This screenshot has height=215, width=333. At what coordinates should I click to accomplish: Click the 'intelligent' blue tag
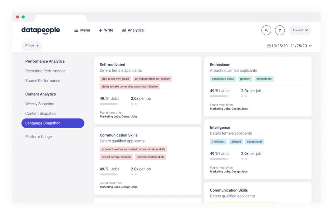point(218,142)
